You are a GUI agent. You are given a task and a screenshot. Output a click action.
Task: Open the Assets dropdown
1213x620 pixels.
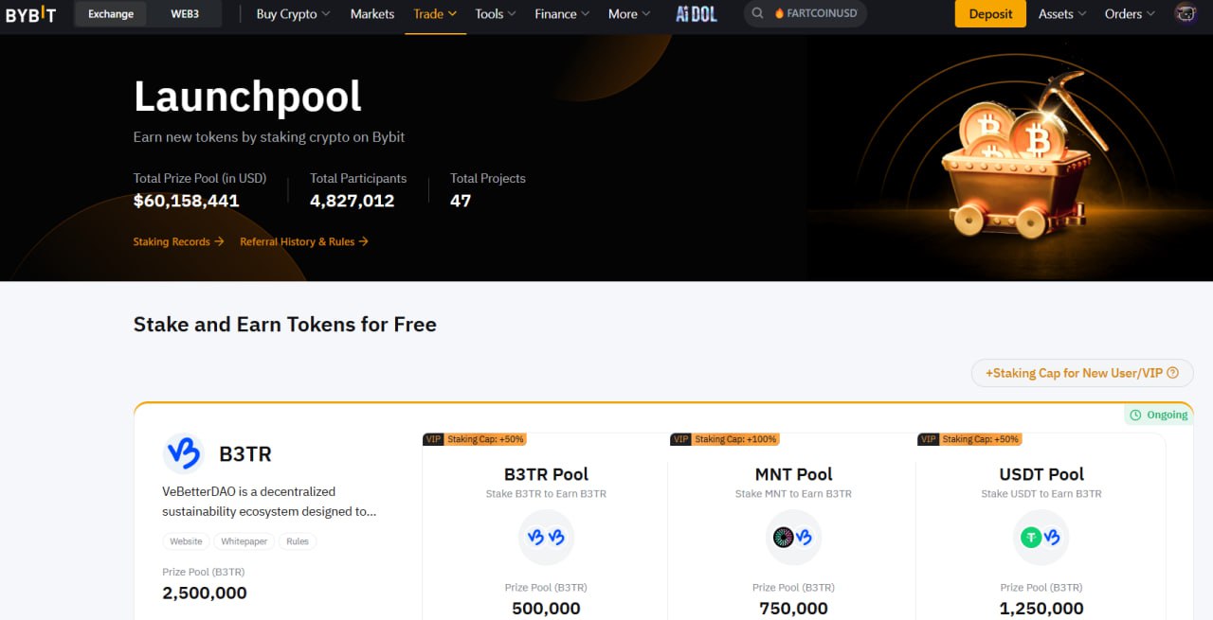pyautogui.click(x=1062, y=14)
